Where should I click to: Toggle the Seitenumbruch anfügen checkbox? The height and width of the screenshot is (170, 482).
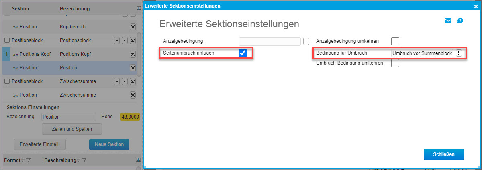coord(242,53)
